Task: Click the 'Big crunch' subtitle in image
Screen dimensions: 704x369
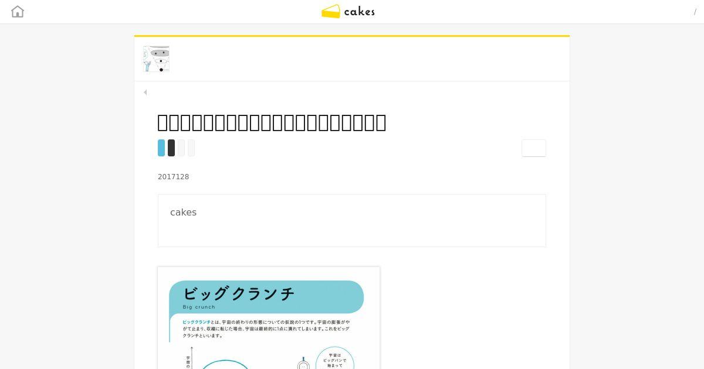Action: pos(199,307)
